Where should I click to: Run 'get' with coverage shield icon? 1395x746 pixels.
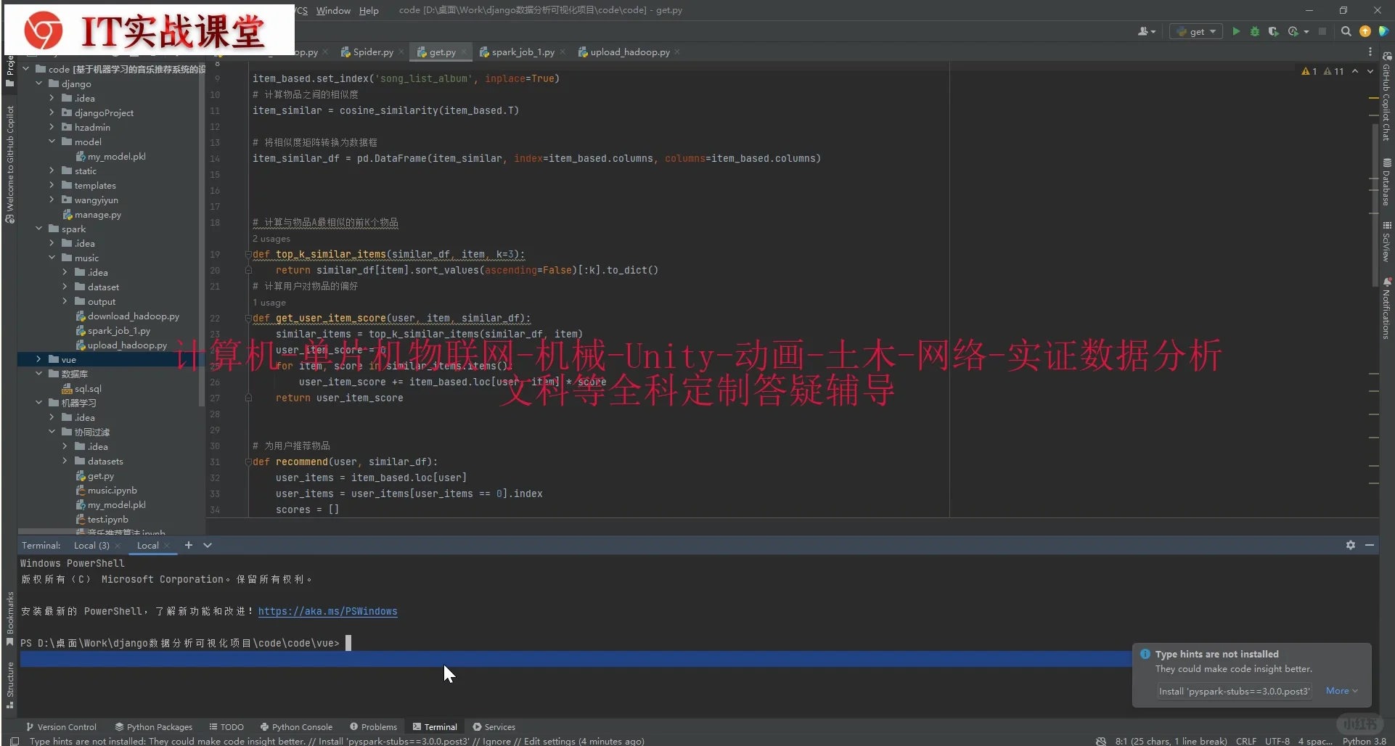pyautogui.click(x=1275, y=31)
